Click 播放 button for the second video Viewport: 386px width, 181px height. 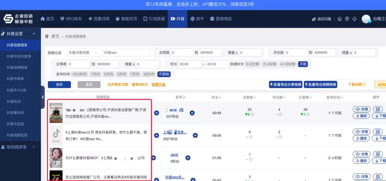(x=361, y=139)
